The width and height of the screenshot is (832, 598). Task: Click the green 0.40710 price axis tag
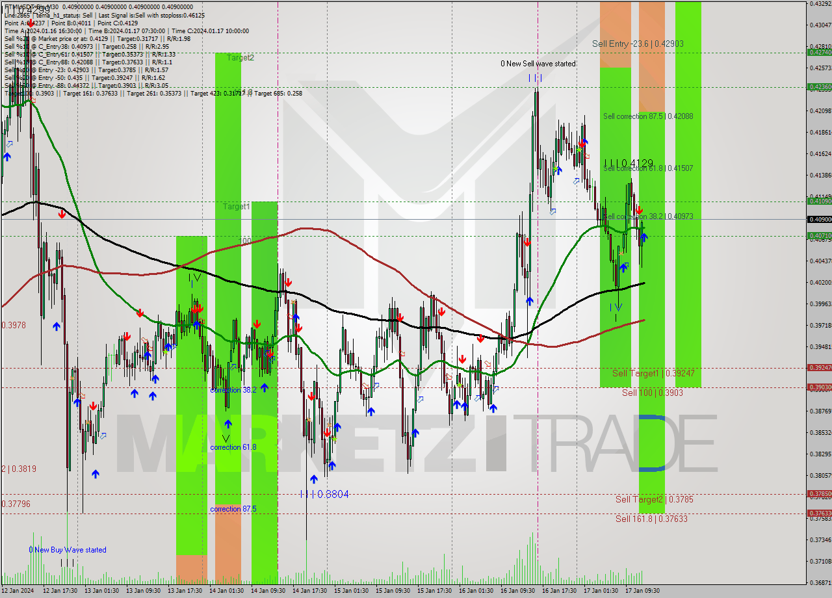point(819,236)
